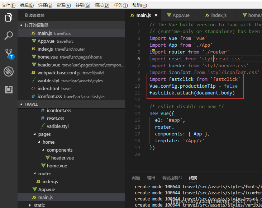The width and height of the screenshot is (262, 208).
Task: Select header.vue under components folder
Action: pos(71,158)
